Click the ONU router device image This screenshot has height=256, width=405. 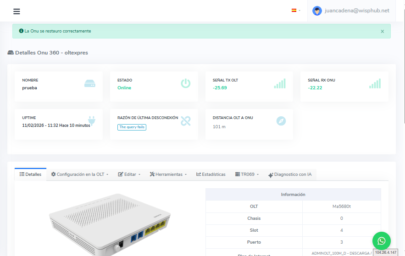110,224
